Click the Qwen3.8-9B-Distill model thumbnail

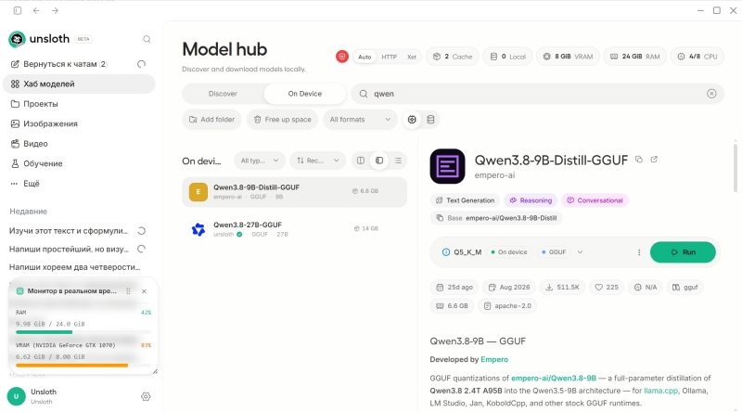pyautogui.click(x=447, y=166)
